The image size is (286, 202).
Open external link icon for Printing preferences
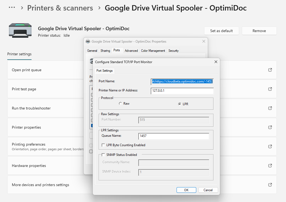pyautogui.click(x=270, y=146)
